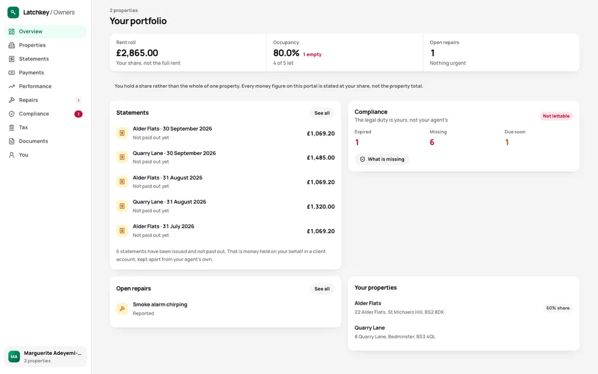Click statement icon for Alder Flats 30 September

pyautogui.click(x=122, y=133)
